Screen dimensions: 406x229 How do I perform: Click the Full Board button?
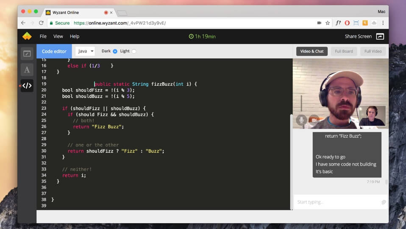(x=344, y=51)
